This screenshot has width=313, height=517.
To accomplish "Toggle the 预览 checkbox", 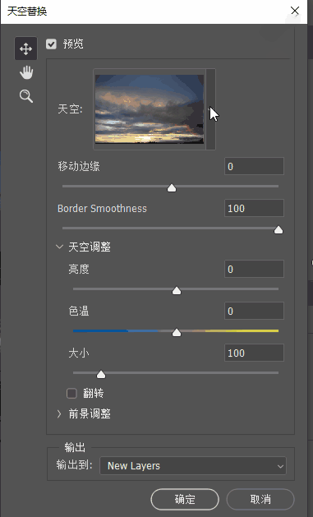I will point(52,44).
